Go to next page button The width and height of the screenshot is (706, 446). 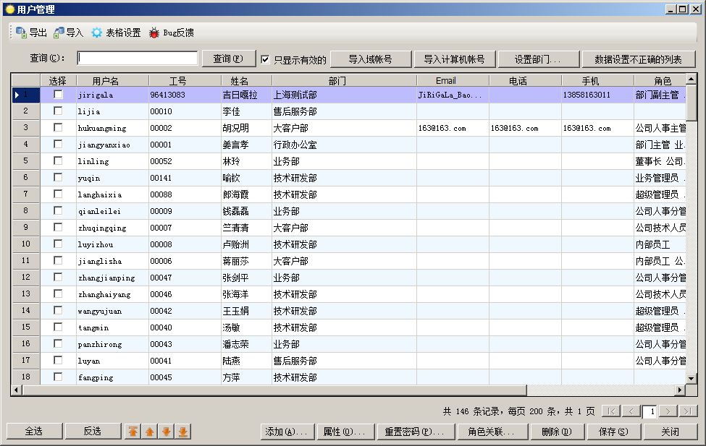(x=668, y=411)
